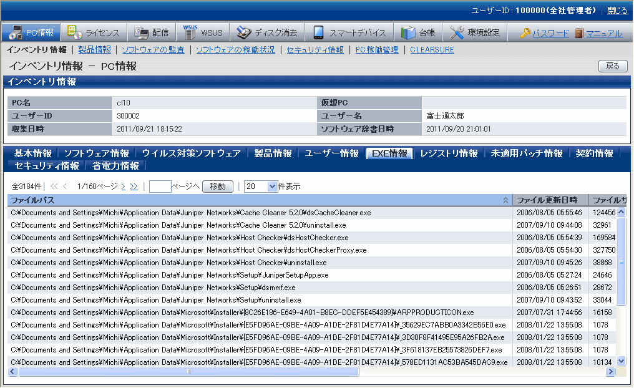Jump to last page with double arrow
The height and width of the screenshot is (388, 634).
[x=134, y=187]
